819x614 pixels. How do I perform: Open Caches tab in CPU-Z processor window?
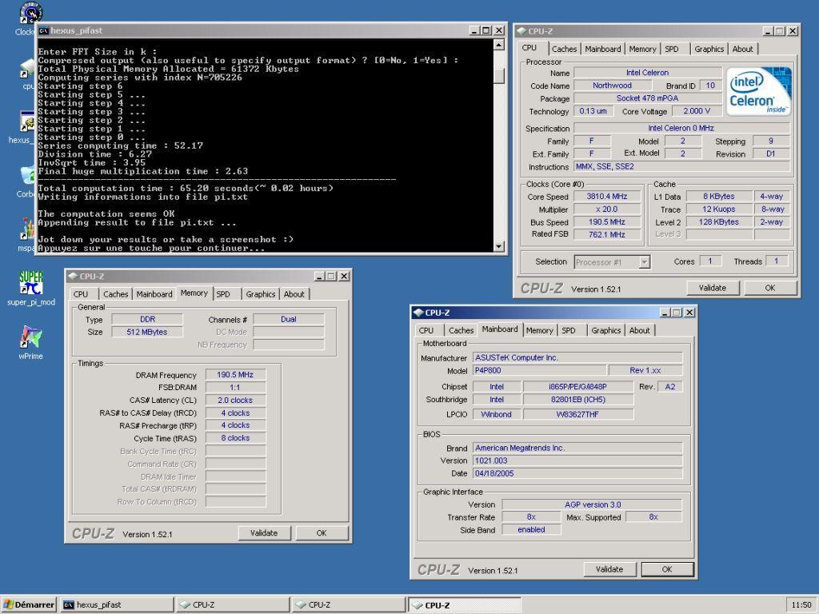[x=564, y=49]
